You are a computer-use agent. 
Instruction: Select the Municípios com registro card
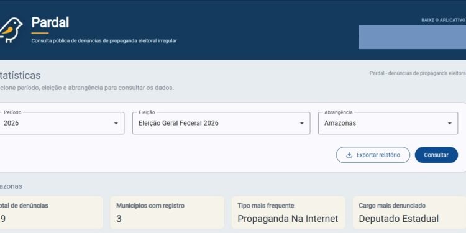point(167,212)
